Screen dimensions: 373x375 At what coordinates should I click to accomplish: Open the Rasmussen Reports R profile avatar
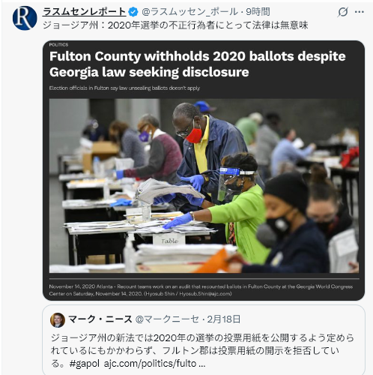coord(25,18)
